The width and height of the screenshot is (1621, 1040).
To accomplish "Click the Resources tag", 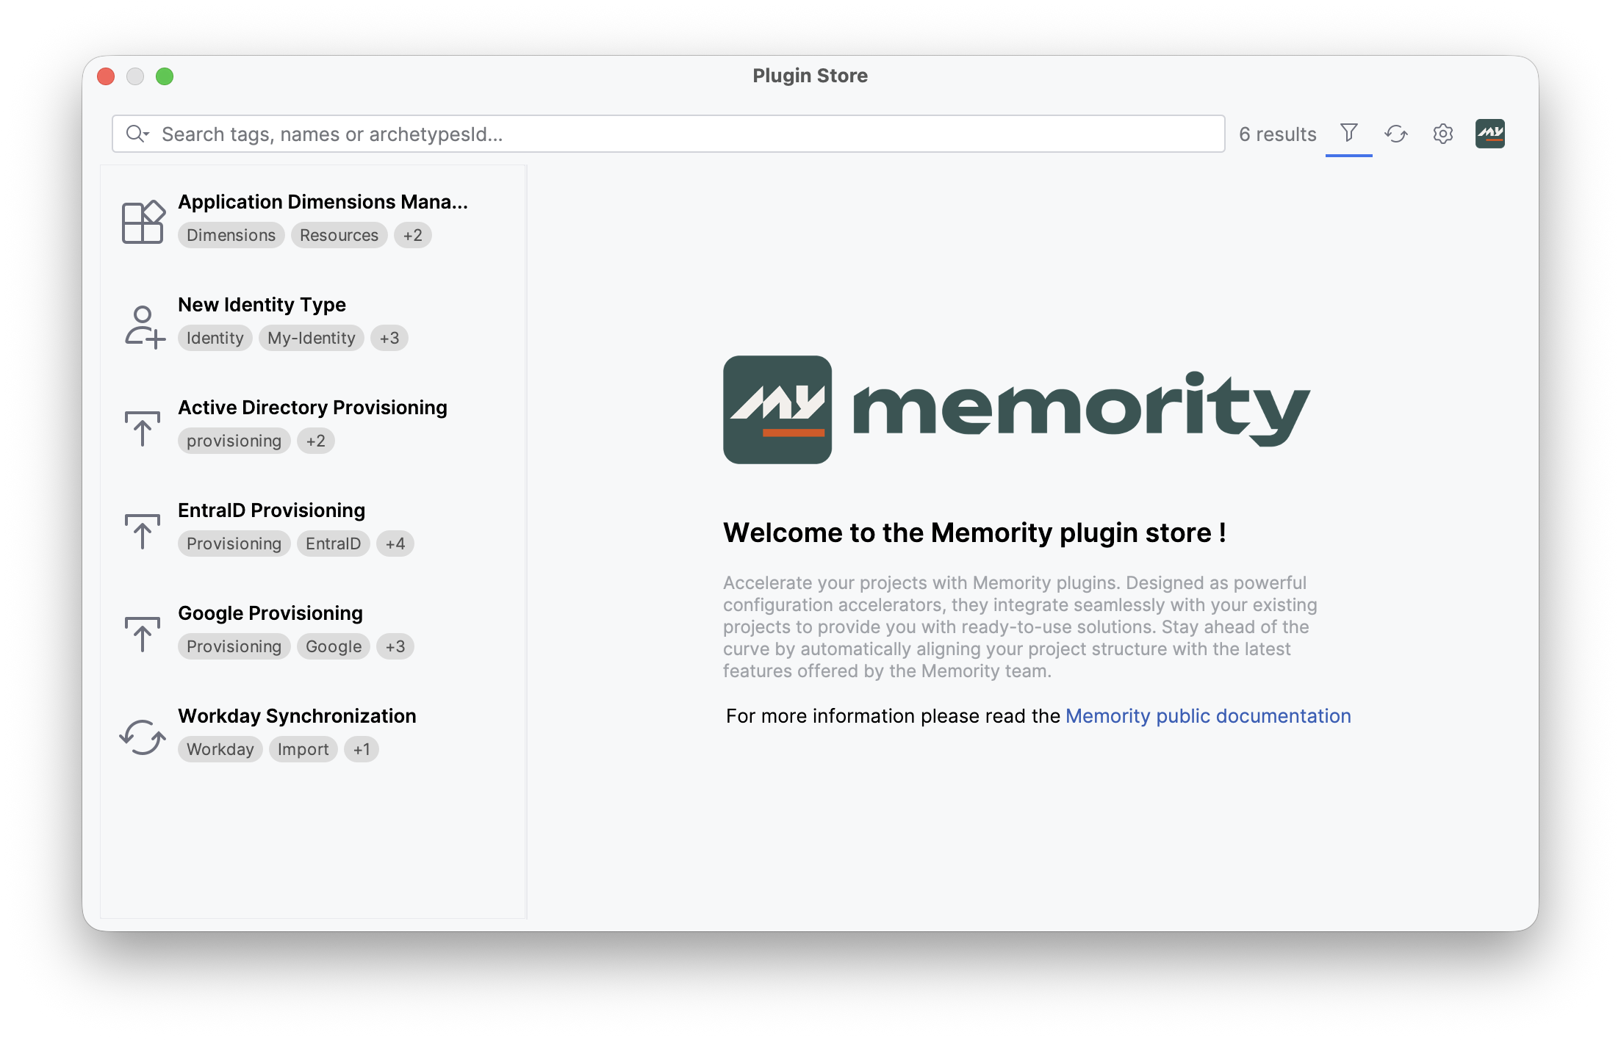I will [339, 235].
